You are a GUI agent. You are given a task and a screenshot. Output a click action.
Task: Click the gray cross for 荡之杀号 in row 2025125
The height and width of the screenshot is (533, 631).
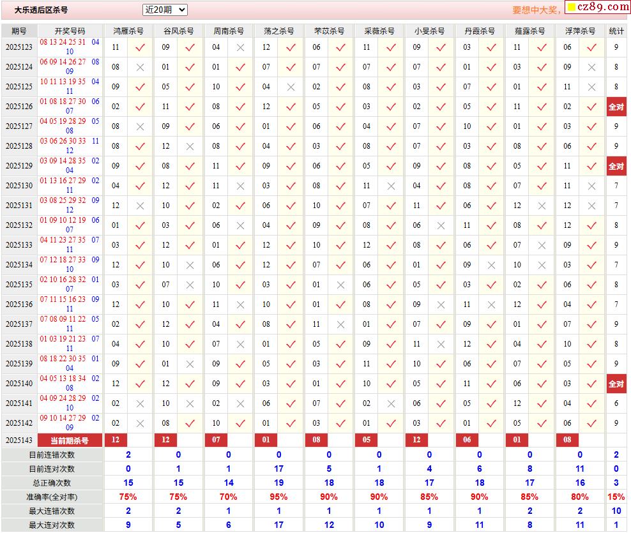click(291, 87)
